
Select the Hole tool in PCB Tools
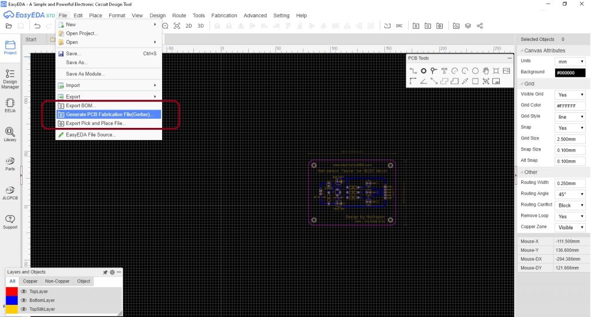point(496,71)
